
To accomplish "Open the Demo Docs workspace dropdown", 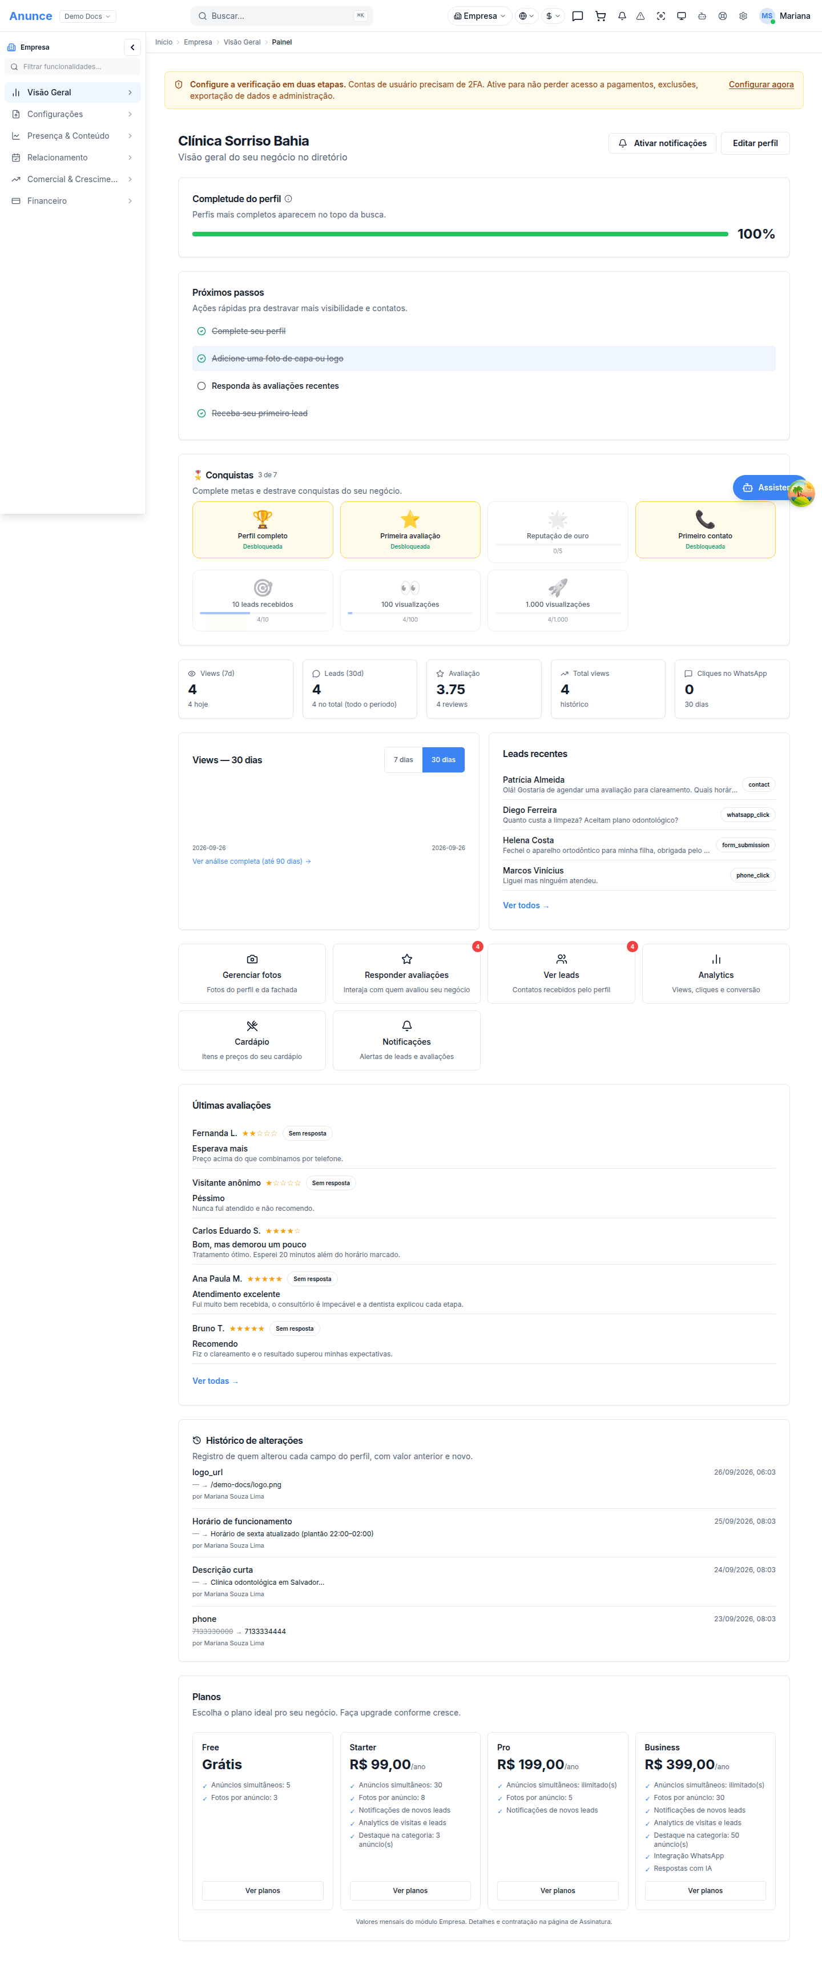I will pos(87,16).
